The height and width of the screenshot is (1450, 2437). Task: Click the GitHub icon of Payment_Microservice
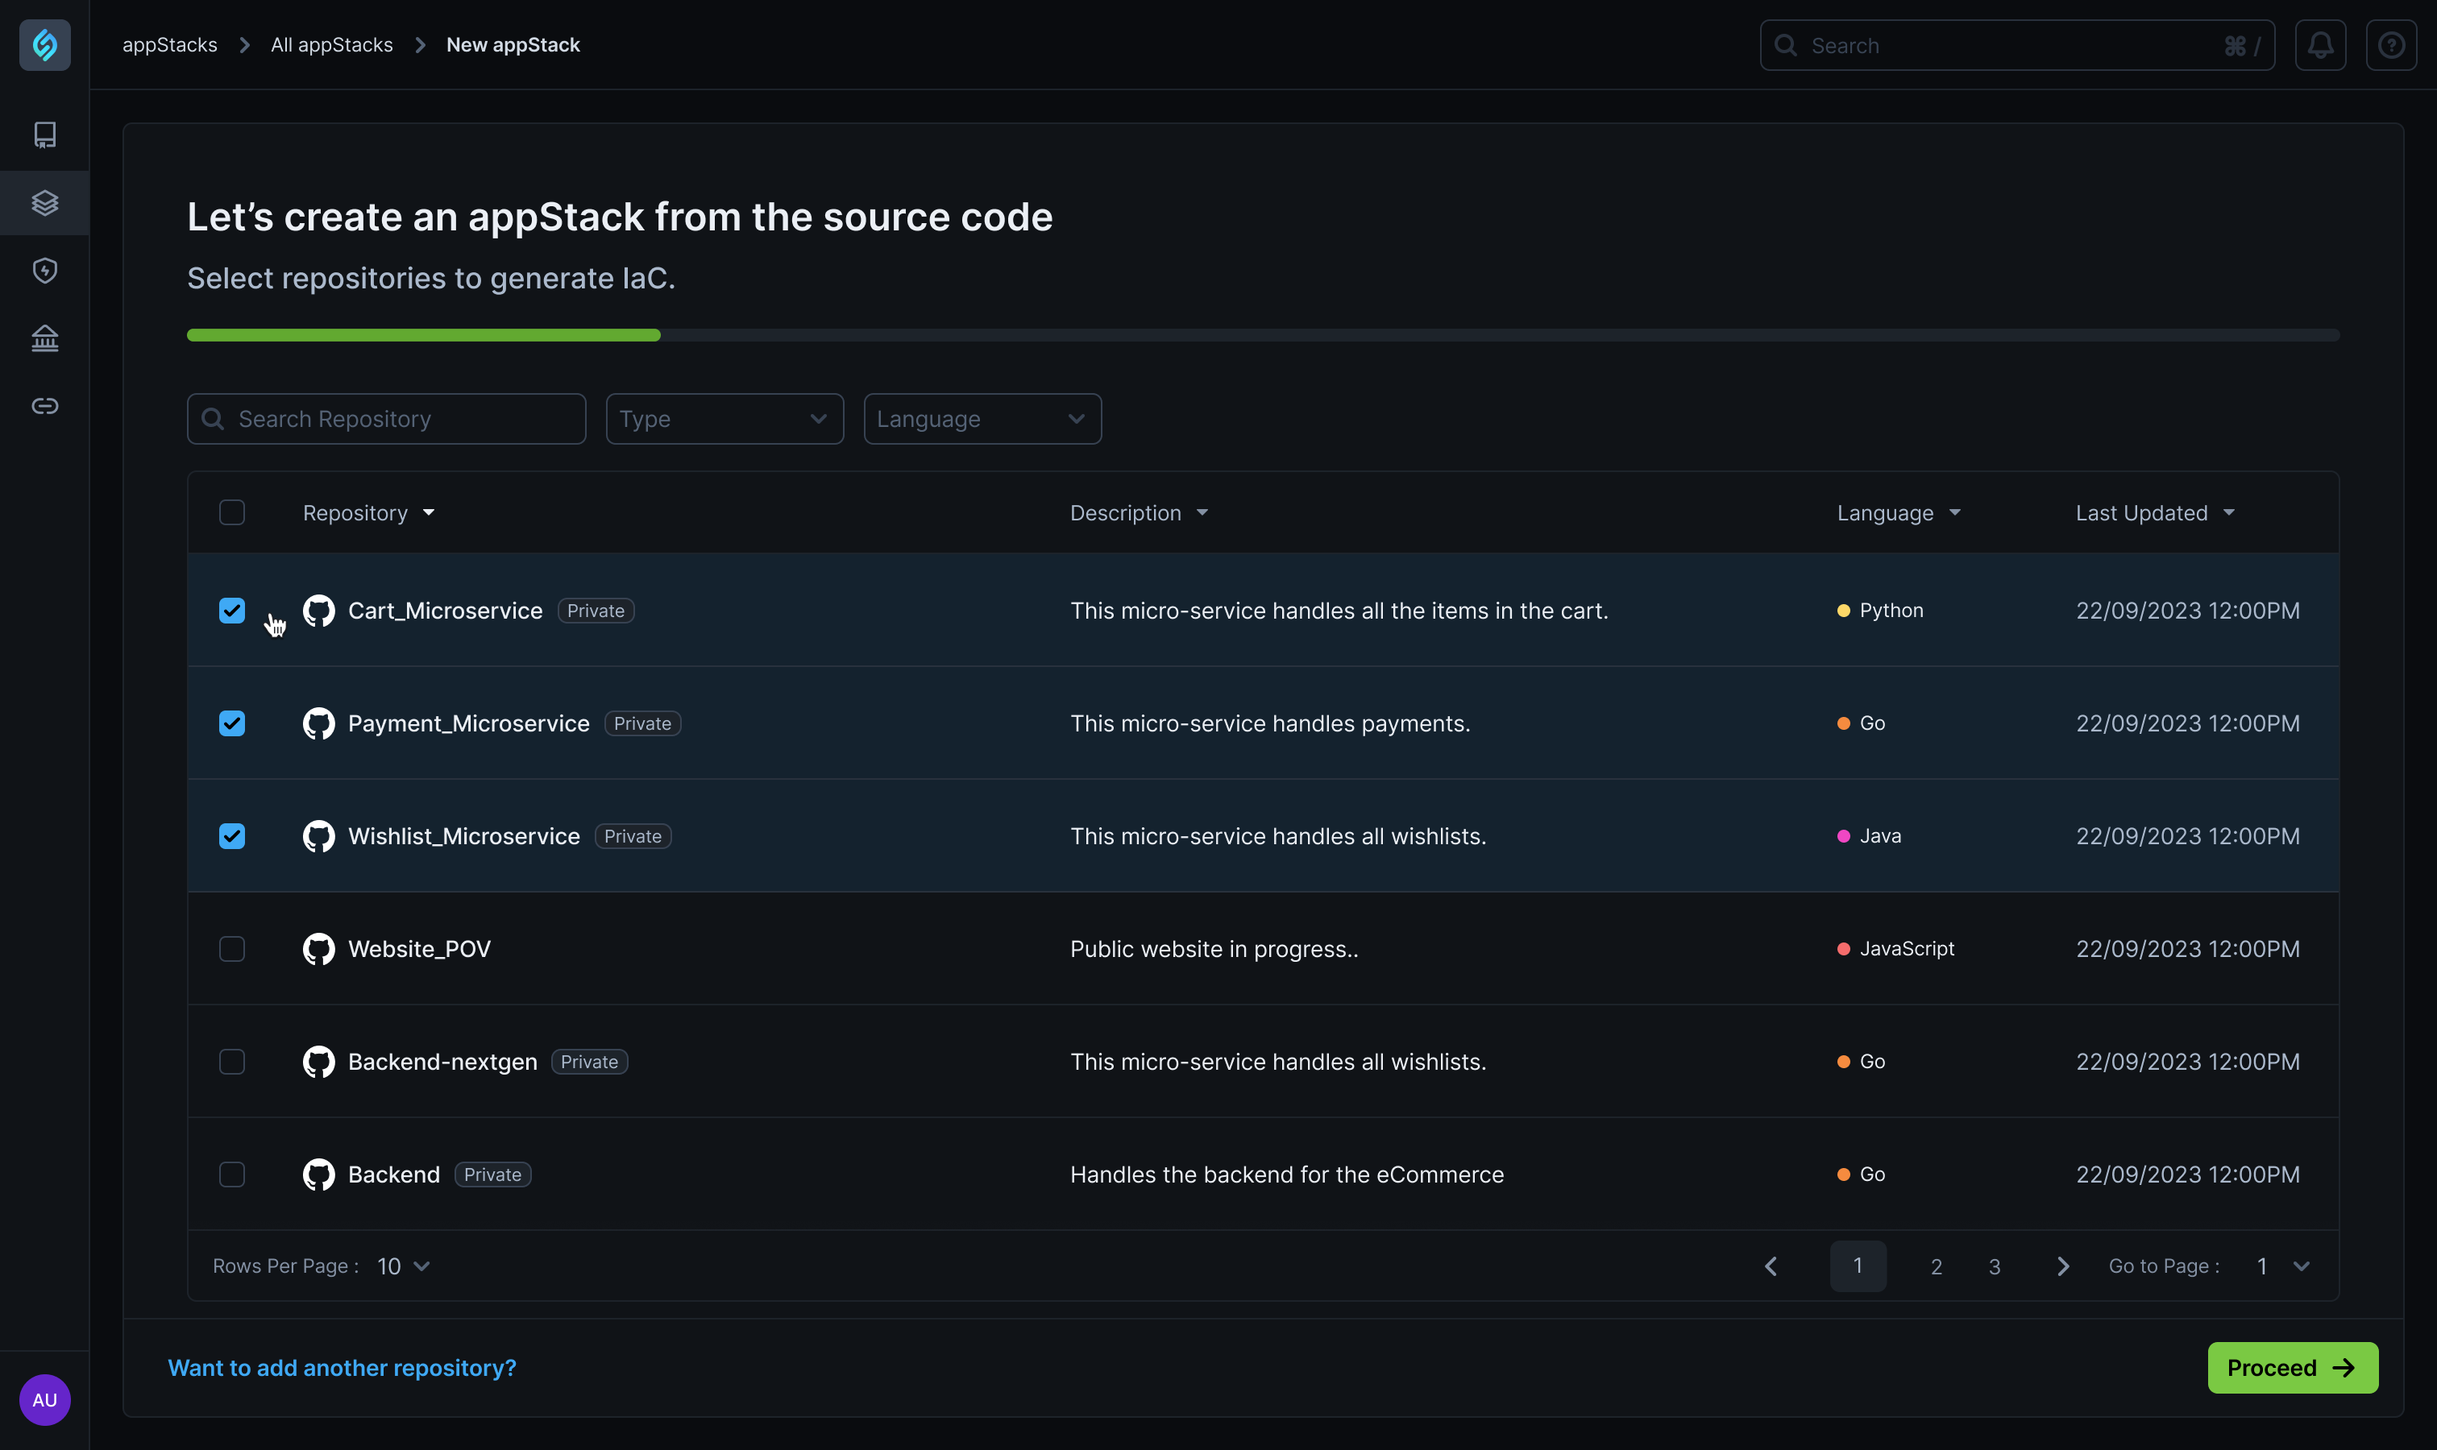click(318, 723)
